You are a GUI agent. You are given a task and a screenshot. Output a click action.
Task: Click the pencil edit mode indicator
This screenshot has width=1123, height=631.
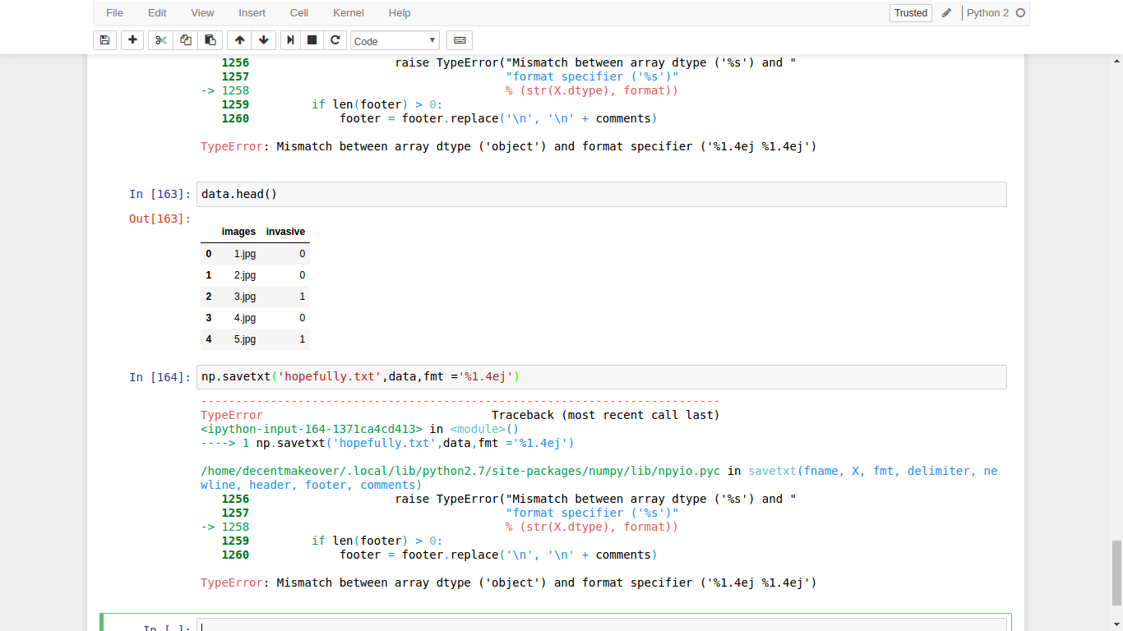(947, 13)
